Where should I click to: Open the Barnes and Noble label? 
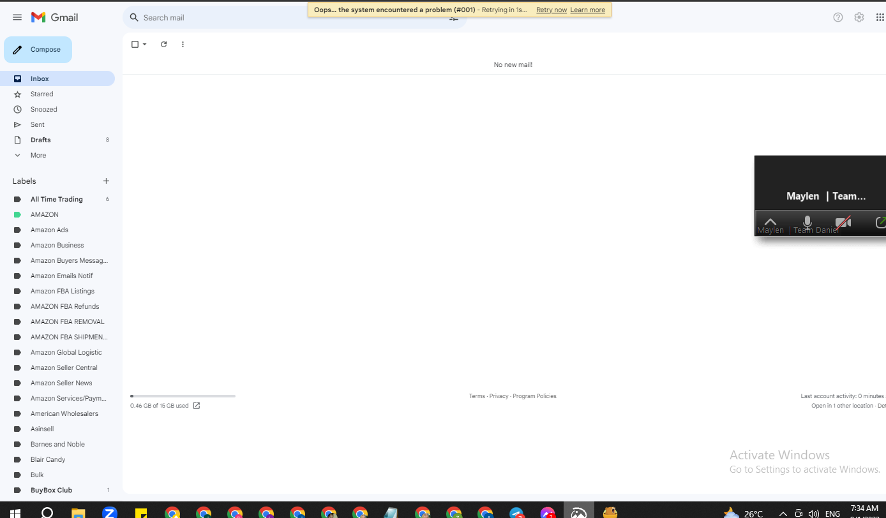(x=57, y=444)
